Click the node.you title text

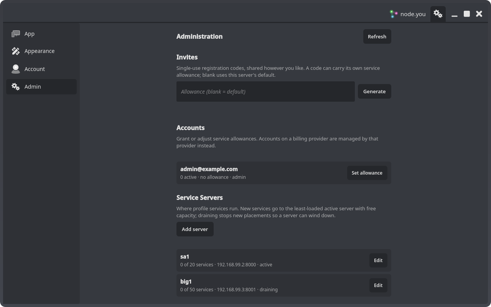(413, 14)
